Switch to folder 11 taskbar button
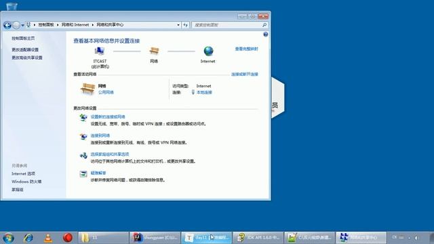 103,238
